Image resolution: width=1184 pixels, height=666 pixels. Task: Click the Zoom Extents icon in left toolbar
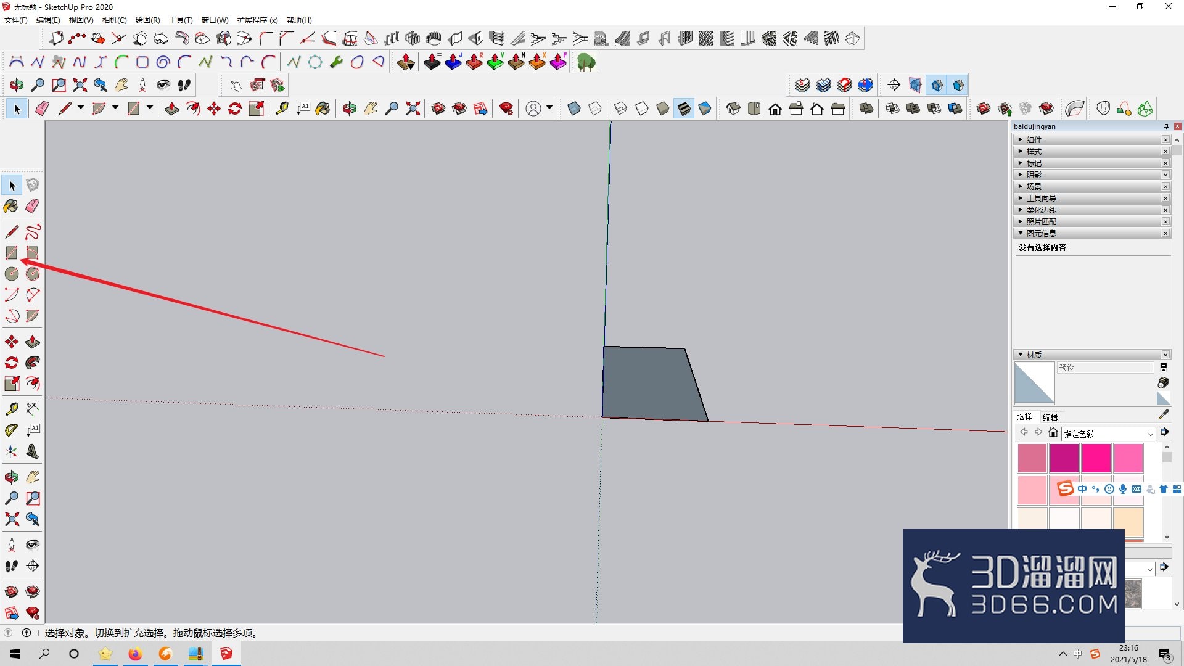[12, 519]
